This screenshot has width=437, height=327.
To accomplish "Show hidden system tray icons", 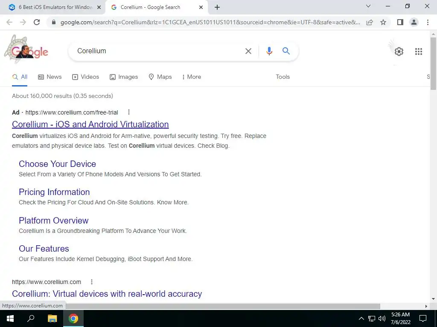I will point(361,318).
